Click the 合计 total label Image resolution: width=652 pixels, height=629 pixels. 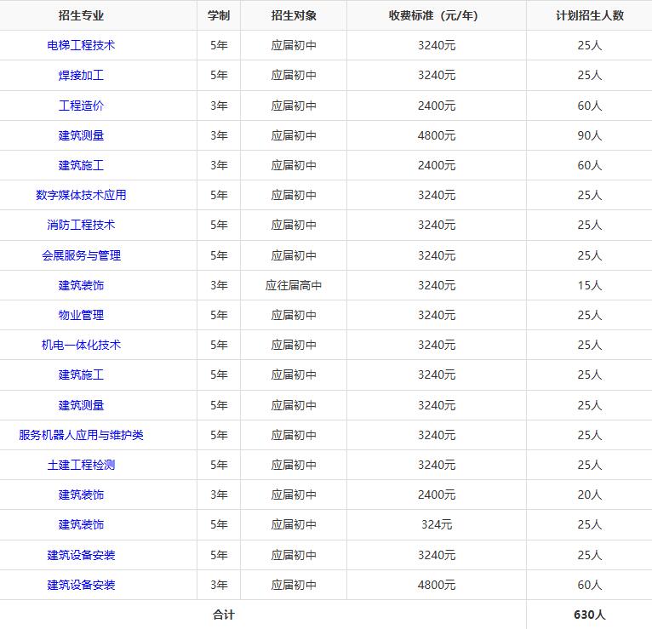[x=224, y=615]
